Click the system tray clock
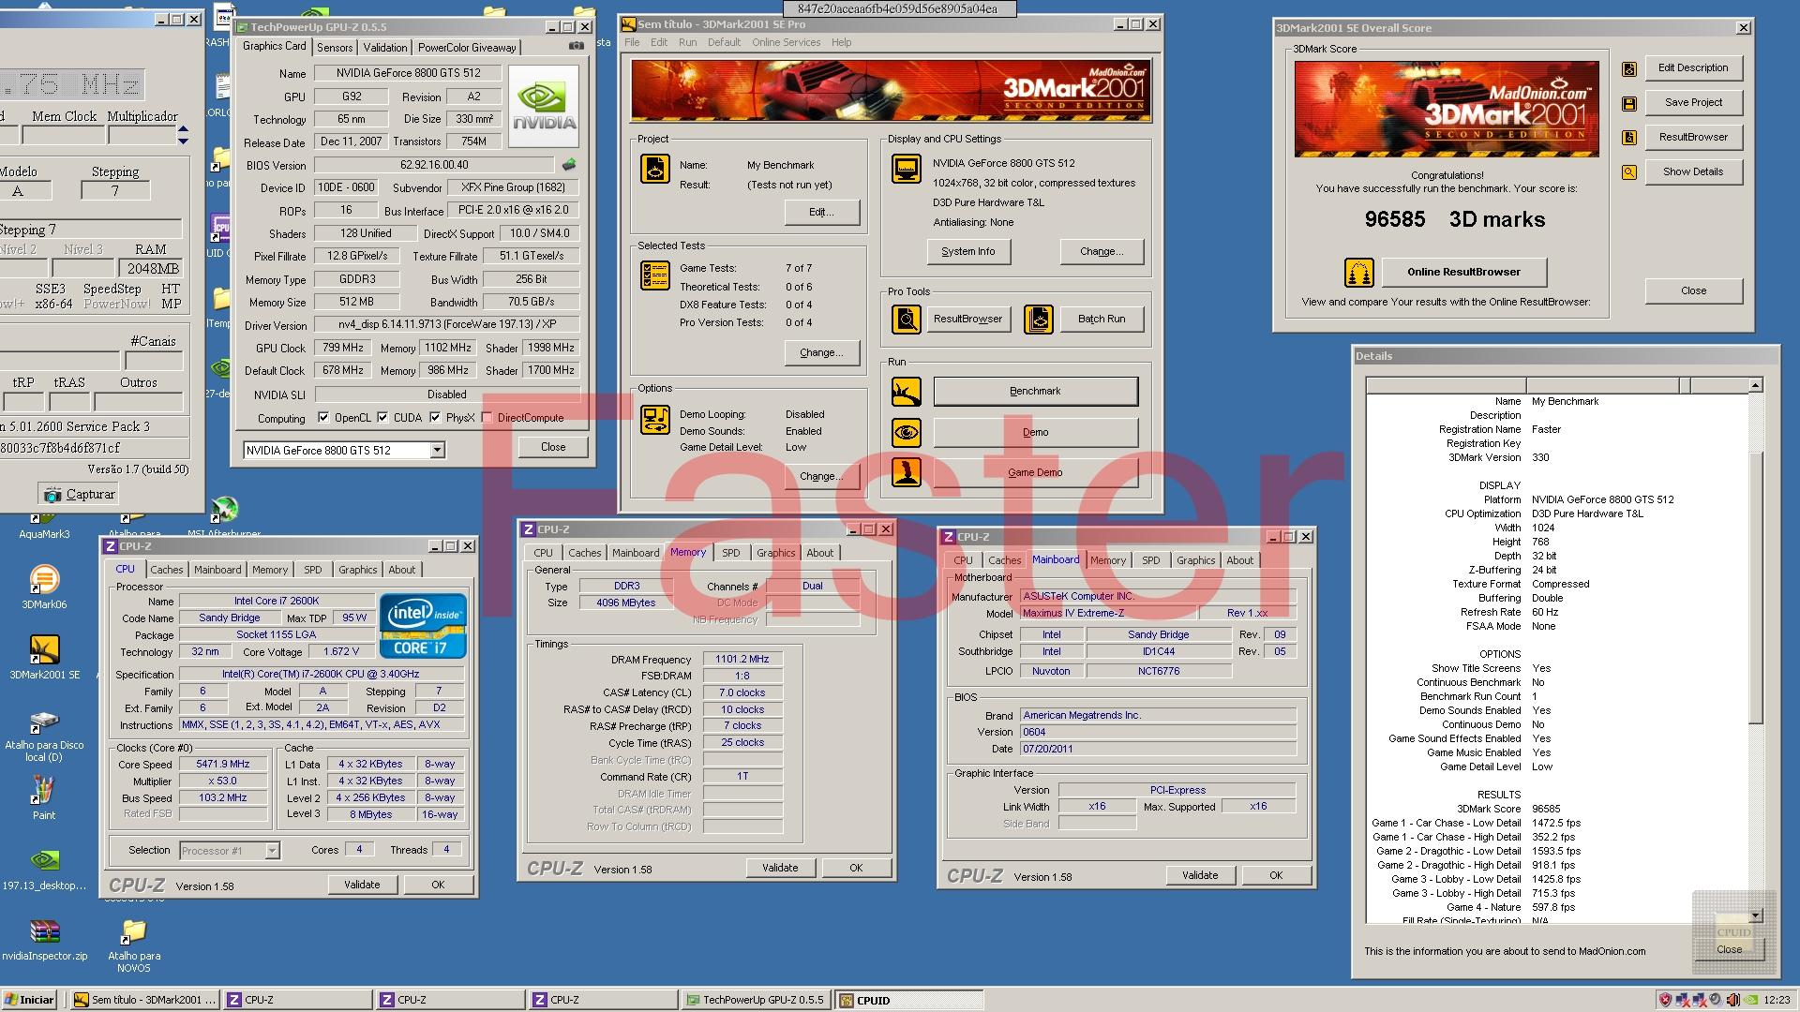 click(x=1776, y=1000)
